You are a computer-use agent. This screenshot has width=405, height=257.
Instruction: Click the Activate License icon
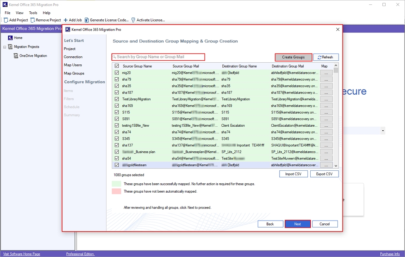click(x=133, y=20)
